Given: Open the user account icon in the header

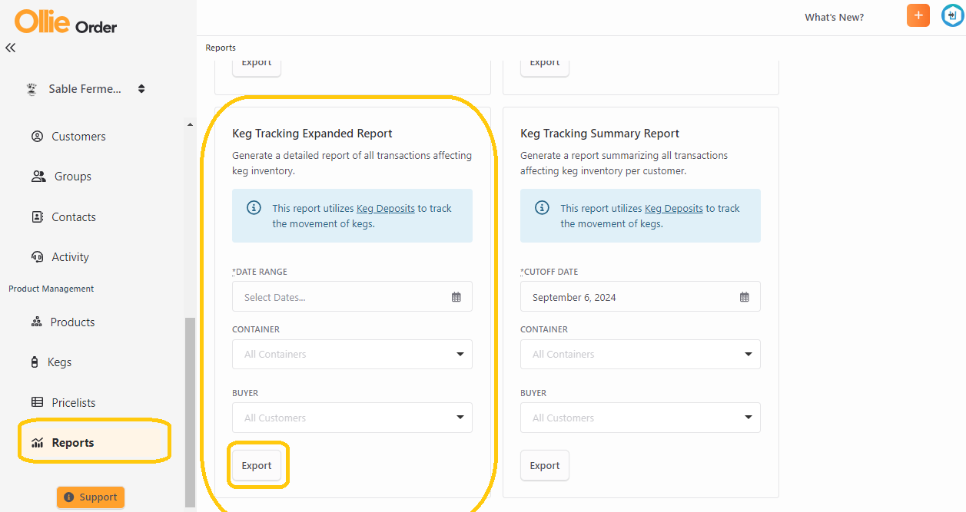Looking at the screenshot, I should tap(953, 15).
